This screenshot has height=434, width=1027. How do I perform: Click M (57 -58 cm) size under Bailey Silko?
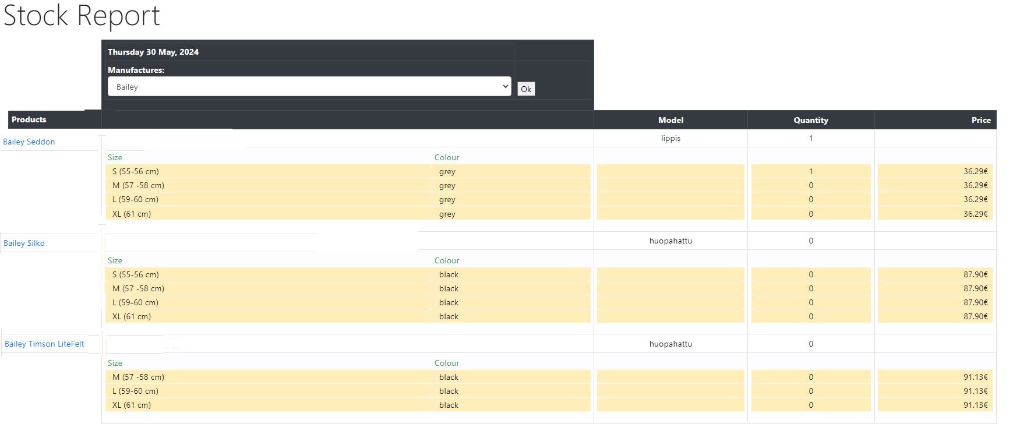point(138,288)
